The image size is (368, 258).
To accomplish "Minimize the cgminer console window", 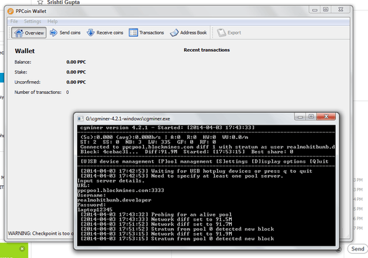I will coord(300,116).
